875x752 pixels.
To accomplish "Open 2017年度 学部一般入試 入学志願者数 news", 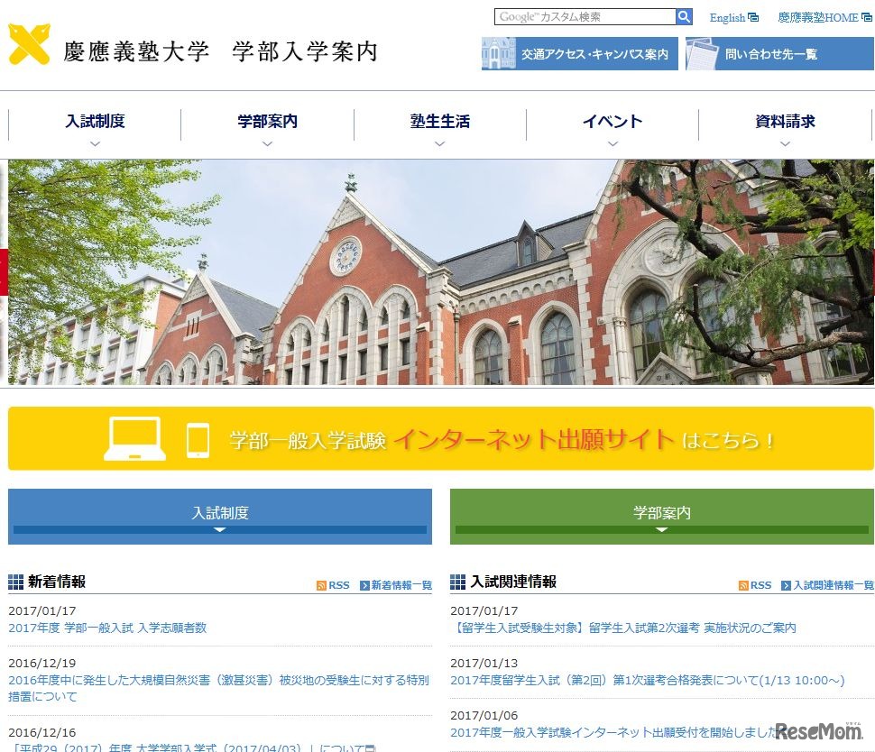I will 107,628.
